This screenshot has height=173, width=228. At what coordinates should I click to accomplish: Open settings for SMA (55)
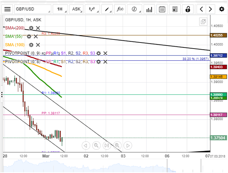click(29, 36)
